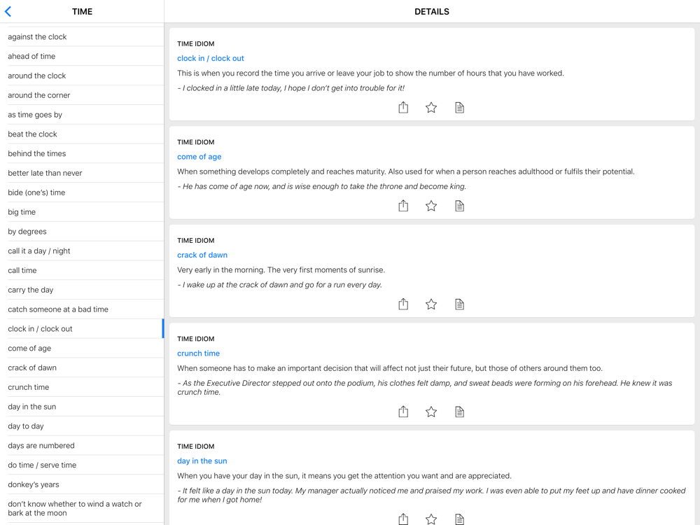Image resolution: width=700 pixels, height=525 pixels.
Task: Pick 'call it a day / night' entry
Action: coord(39,251)
